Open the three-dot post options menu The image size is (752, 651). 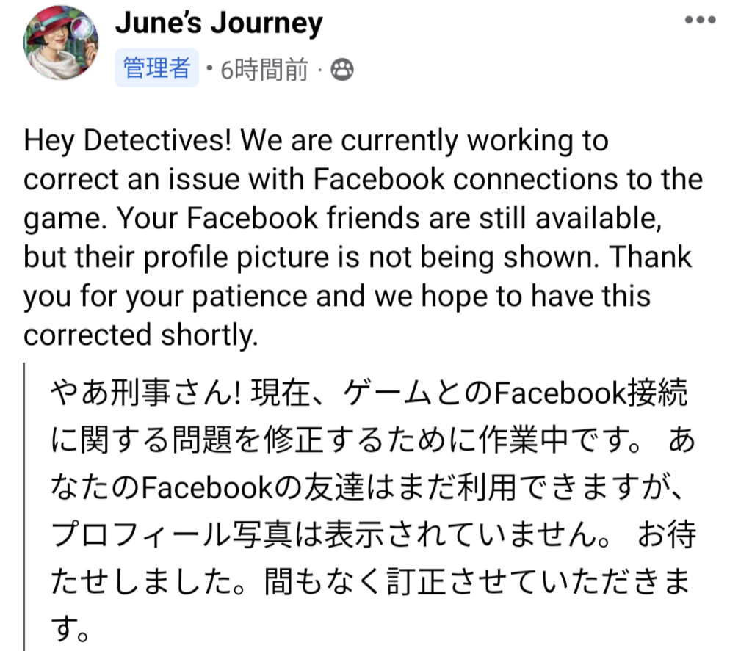[x=700, y=20]
